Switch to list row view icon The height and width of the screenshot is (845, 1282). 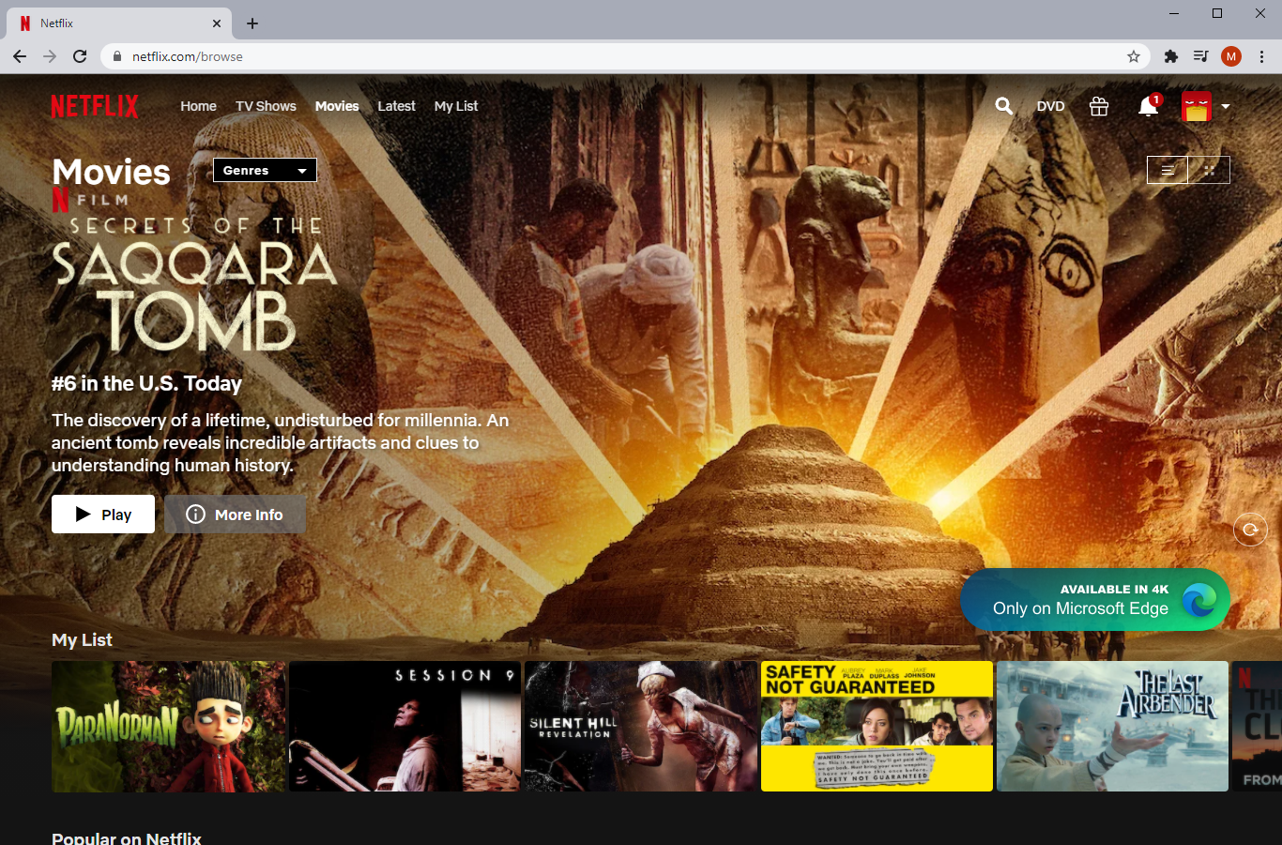[1168, 170]
